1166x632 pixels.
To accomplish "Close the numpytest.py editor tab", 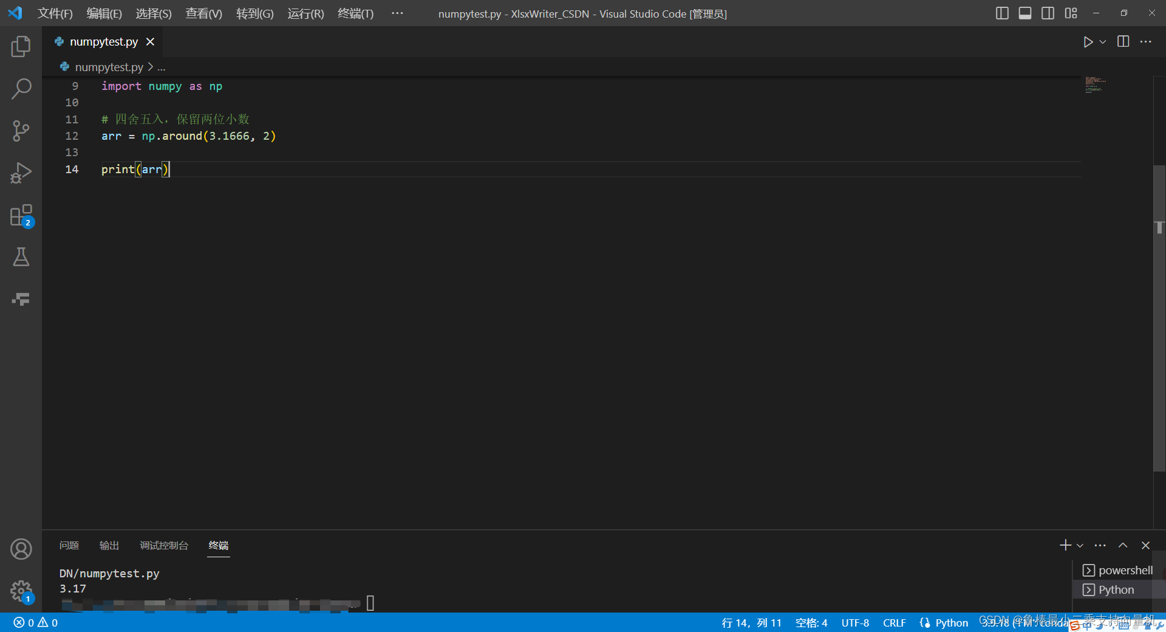I will (x=150, y=41).
